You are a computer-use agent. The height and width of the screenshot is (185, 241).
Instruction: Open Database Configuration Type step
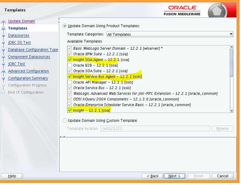[33, 50]
